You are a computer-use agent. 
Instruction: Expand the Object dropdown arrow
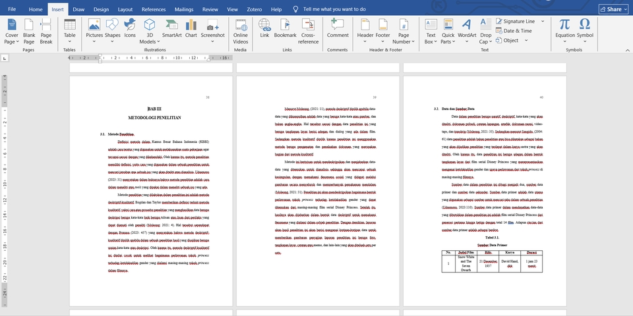(x=526, y=40)
